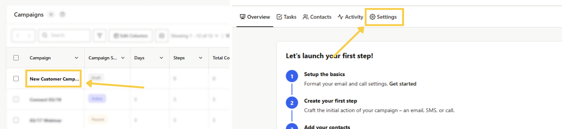Expand the Steps column dropdown arrow
The height and width of the screenshot is (129, 562).
click(201, 58)
